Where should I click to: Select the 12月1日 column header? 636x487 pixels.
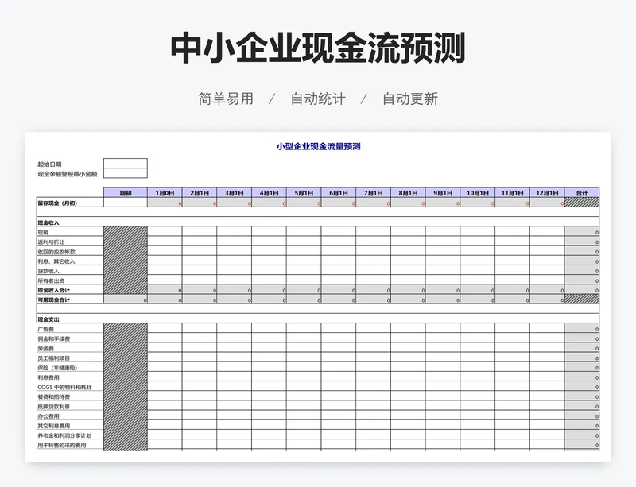[x=547, y=192]
